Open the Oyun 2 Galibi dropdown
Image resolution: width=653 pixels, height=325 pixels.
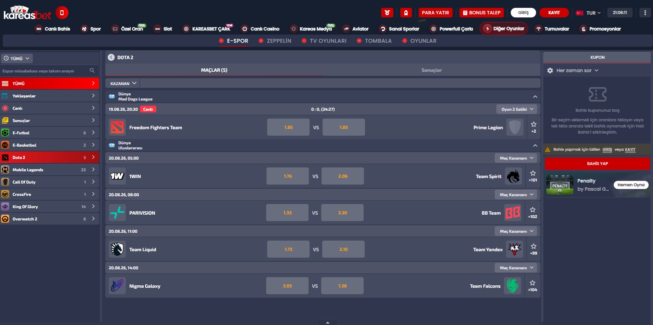pyautogui.click(x=517, y=109)
